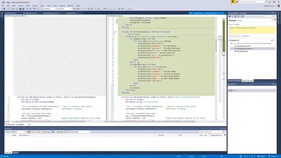Screen dimensions: 281x158
Task: Open the Build menu
Action: pyautogui.click(x=28, y=6)
